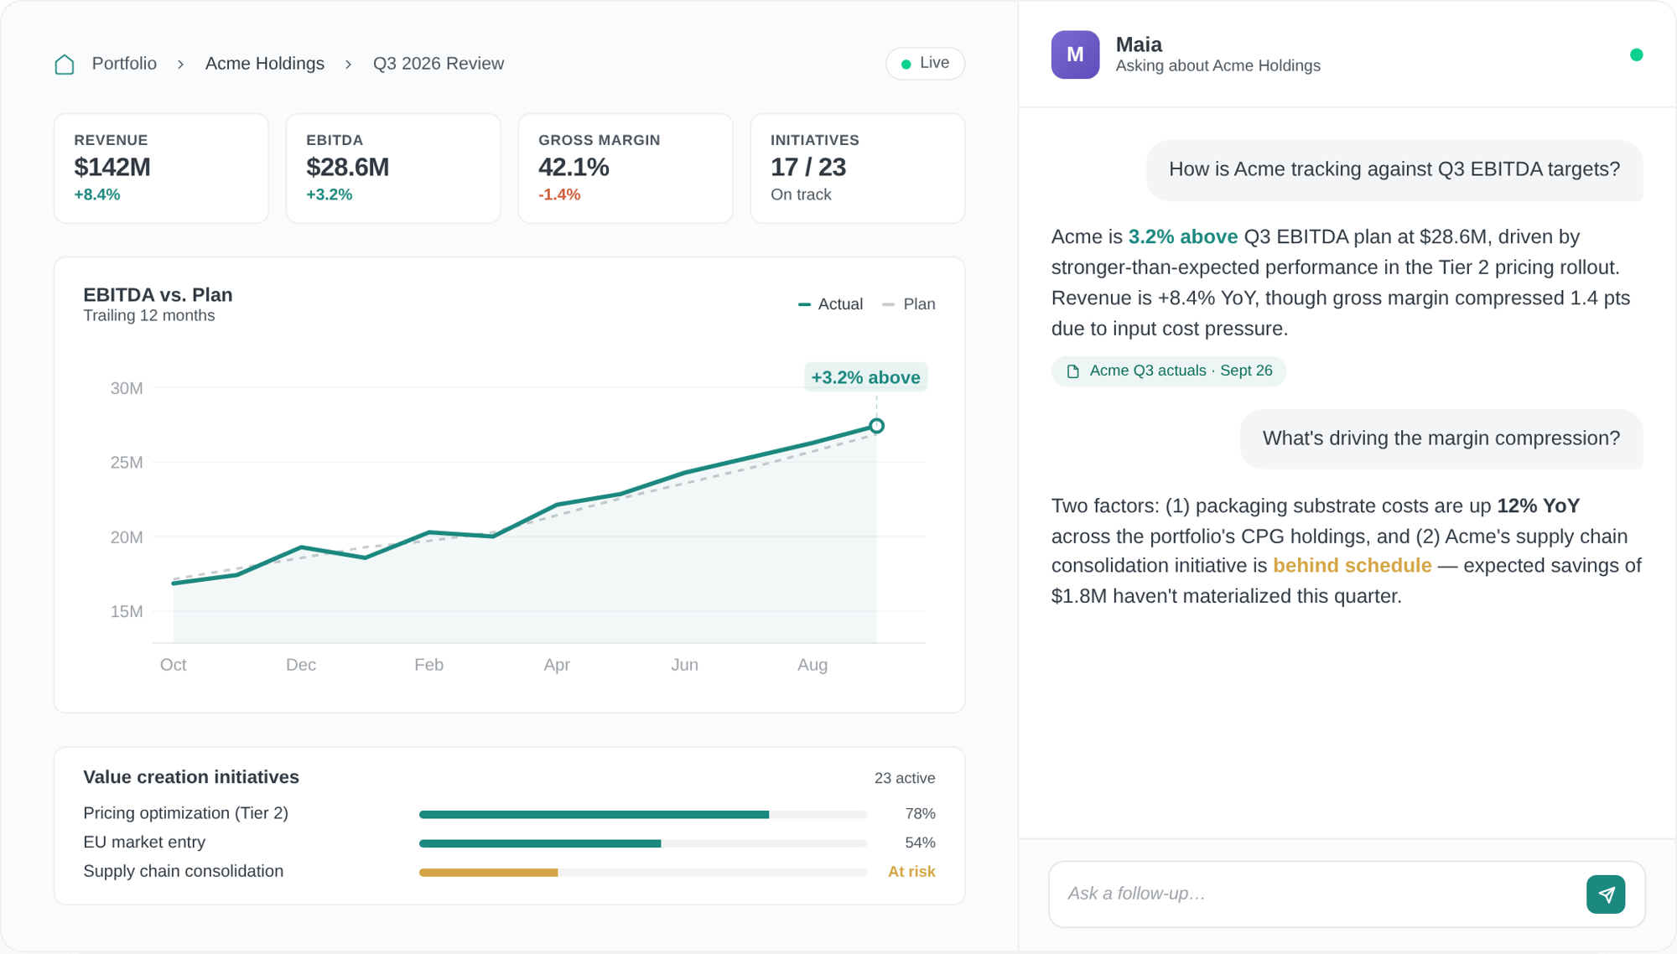
Task: Open the Initiatives 17 / 23 card
Action: 858,169
